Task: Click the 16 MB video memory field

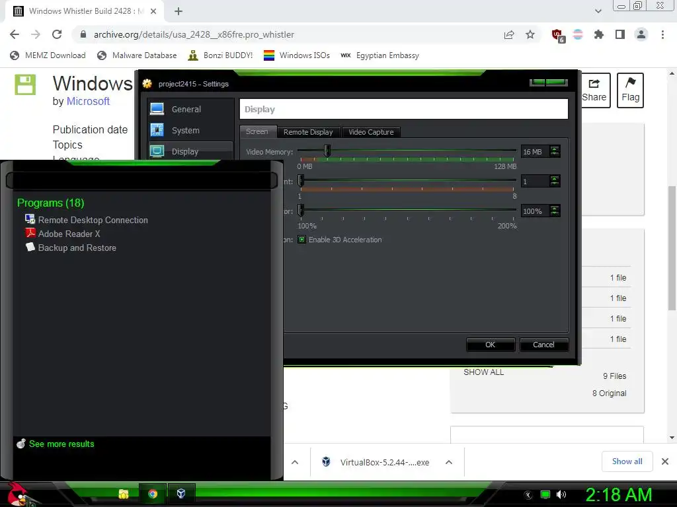Action: click(536, 151)
